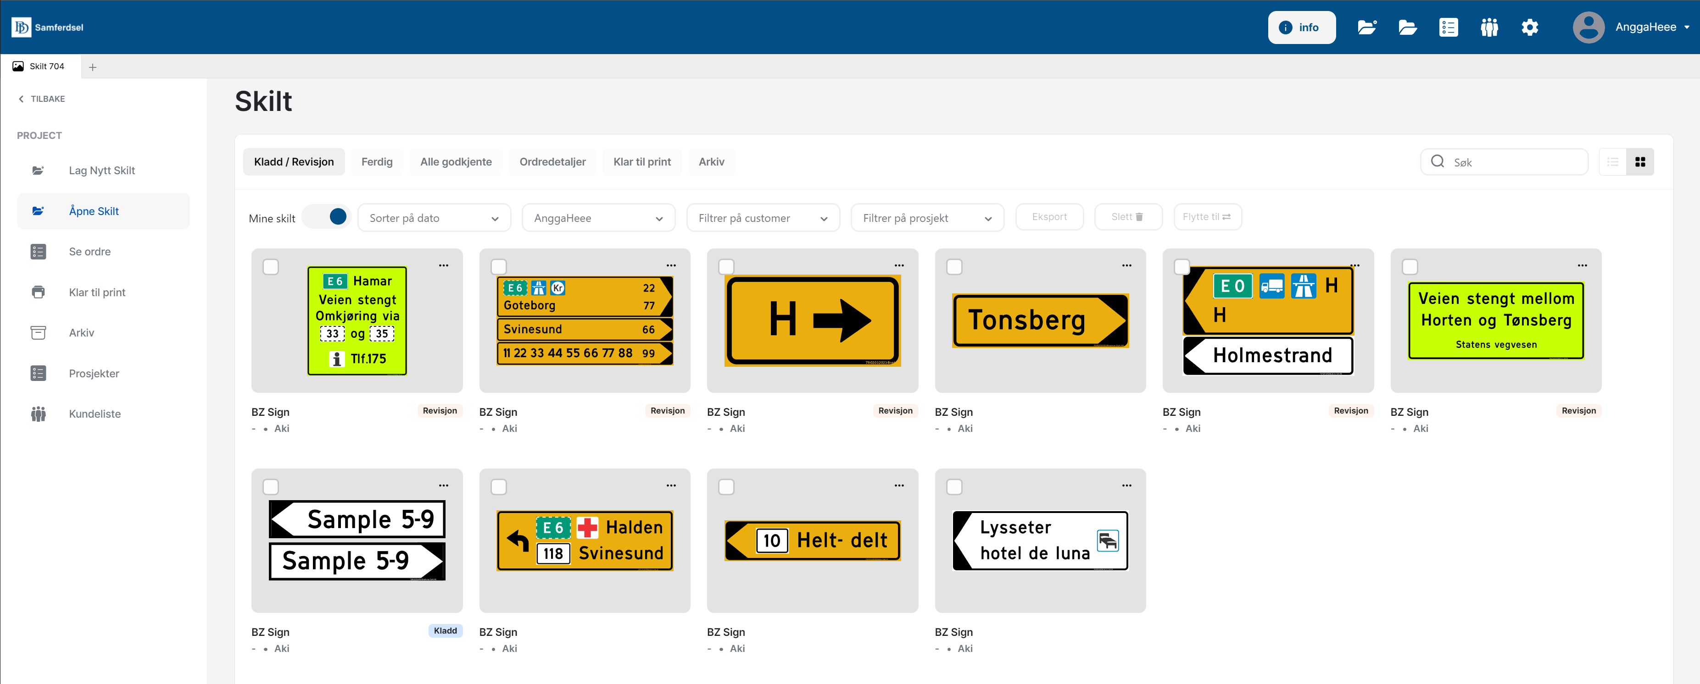
Task: Switch to the Ferdig tab
Action: coord(376,161)
